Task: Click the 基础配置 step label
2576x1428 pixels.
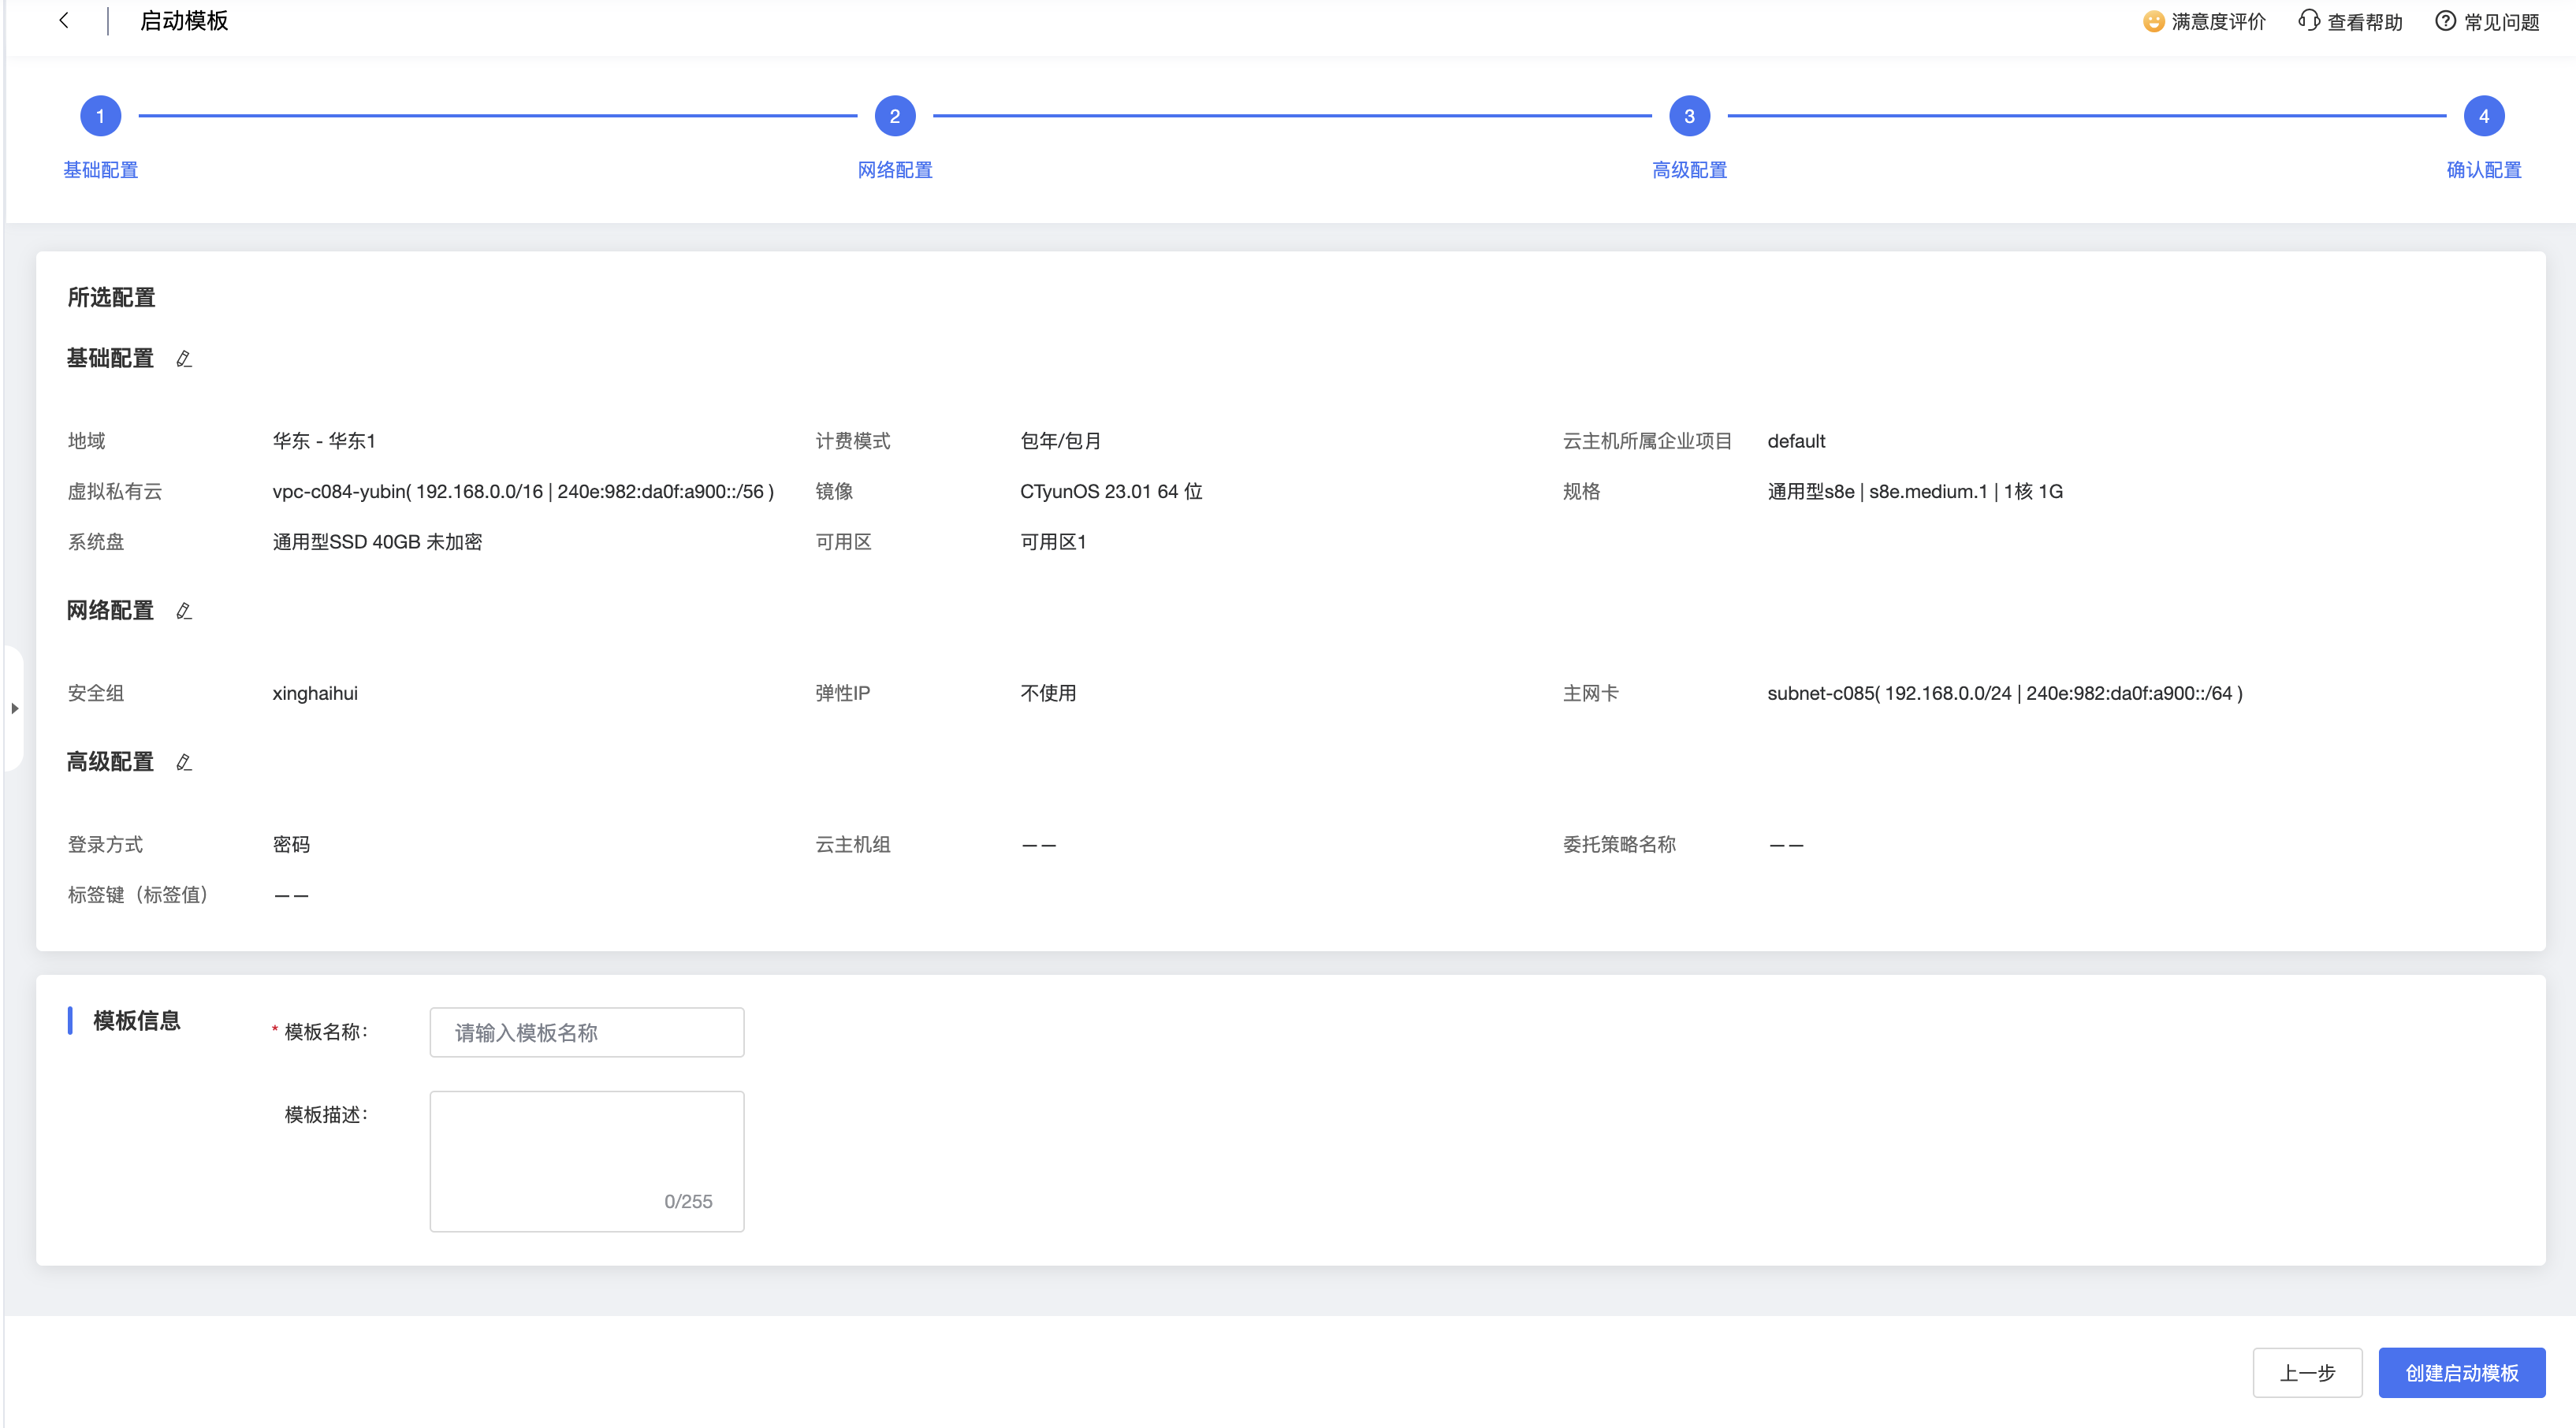Action: (x=100, y=170)
